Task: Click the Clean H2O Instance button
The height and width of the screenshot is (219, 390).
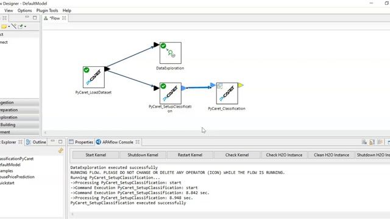Action: coord(331,155)
